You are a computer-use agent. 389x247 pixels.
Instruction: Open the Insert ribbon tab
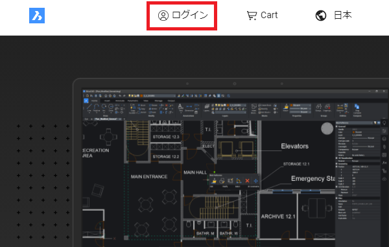point(107,100)
